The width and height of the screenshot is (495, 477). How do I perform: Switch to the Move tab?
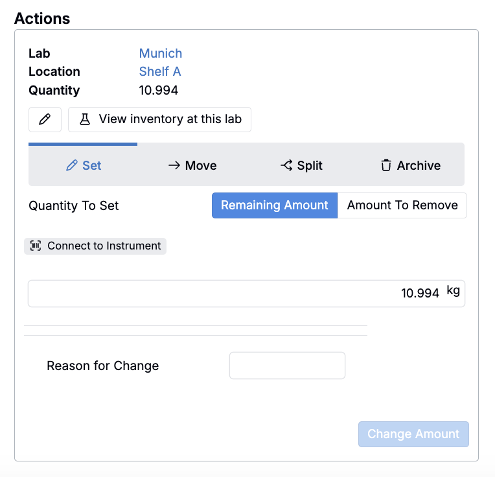[x=192, y=166]
